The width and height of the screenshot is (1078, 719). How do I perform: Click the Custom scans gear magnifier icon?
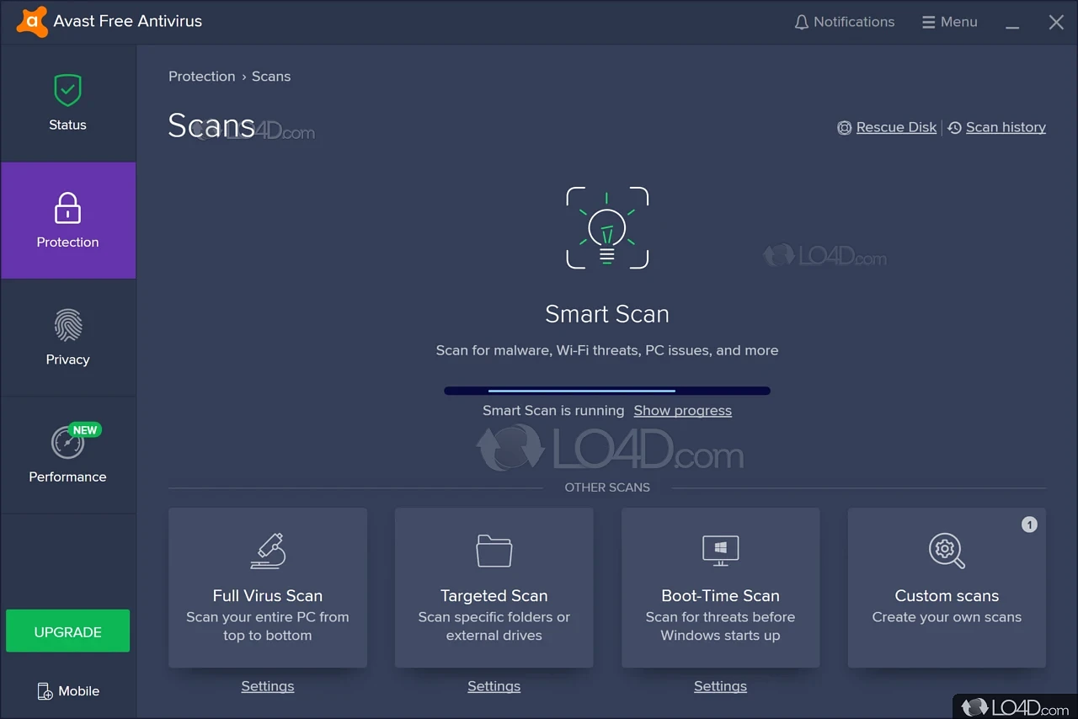pos(947,551)
